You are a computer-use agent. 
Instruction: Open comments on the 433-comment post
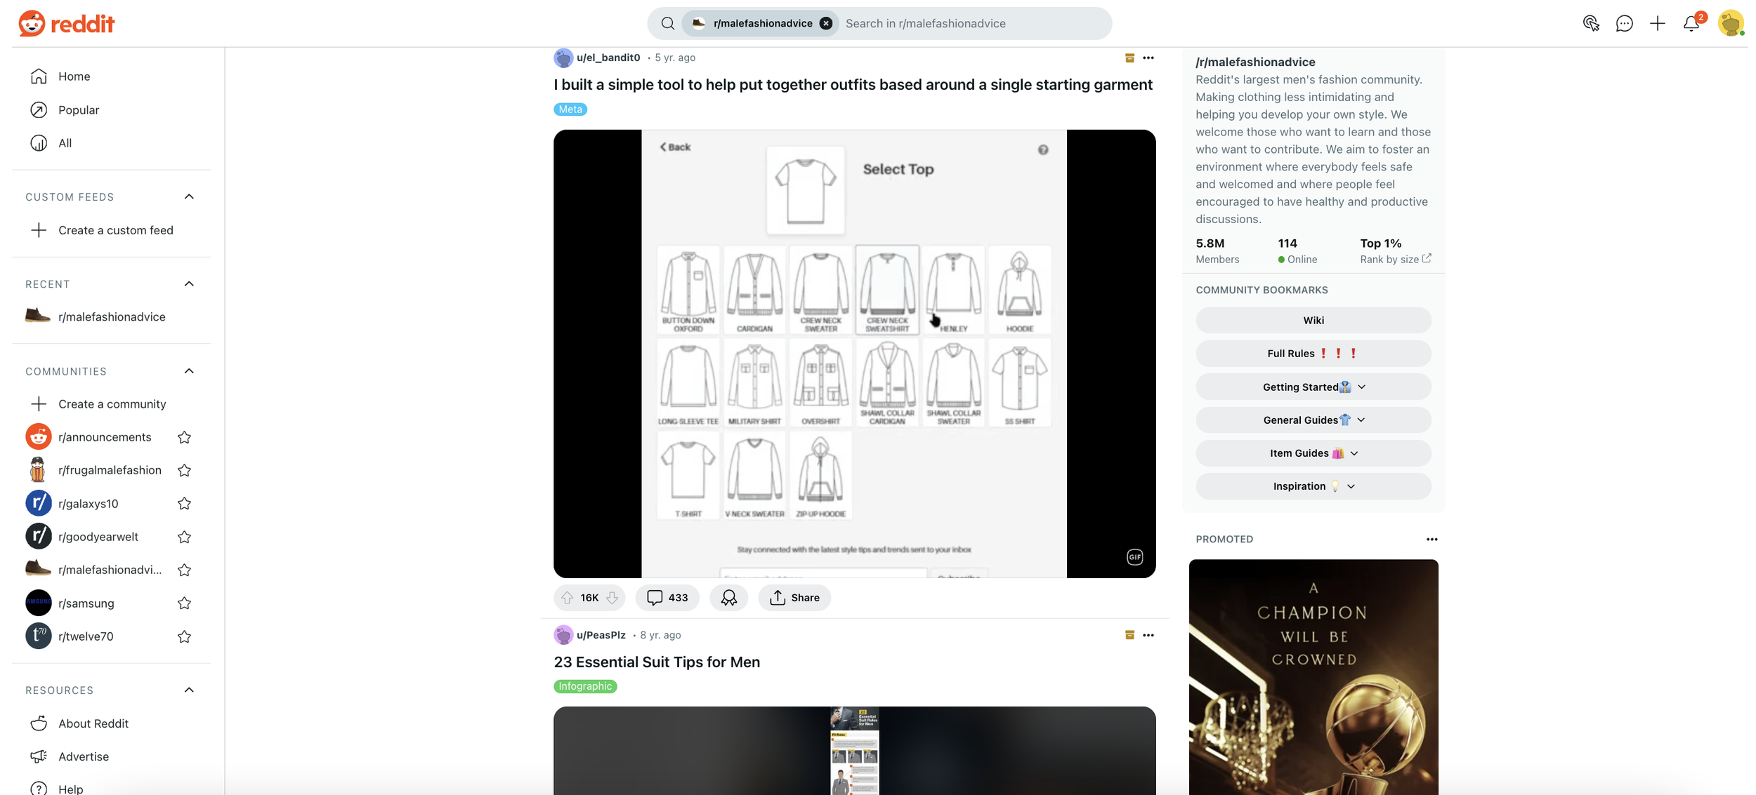pyautogui.click(x=667, y=598)
